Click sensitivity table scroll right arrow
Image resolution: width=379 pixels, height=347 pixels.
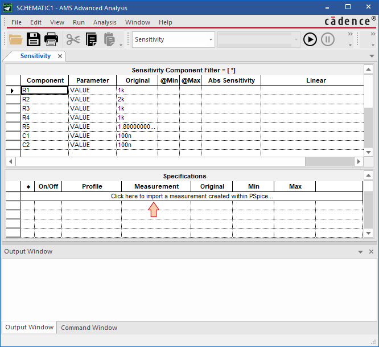point(359,161)
